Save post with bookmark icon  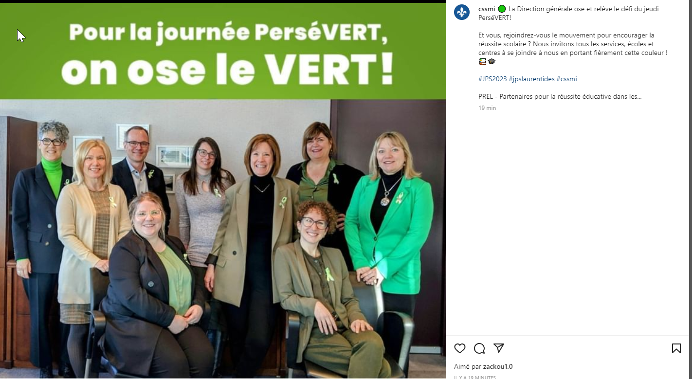click(676, 348)
